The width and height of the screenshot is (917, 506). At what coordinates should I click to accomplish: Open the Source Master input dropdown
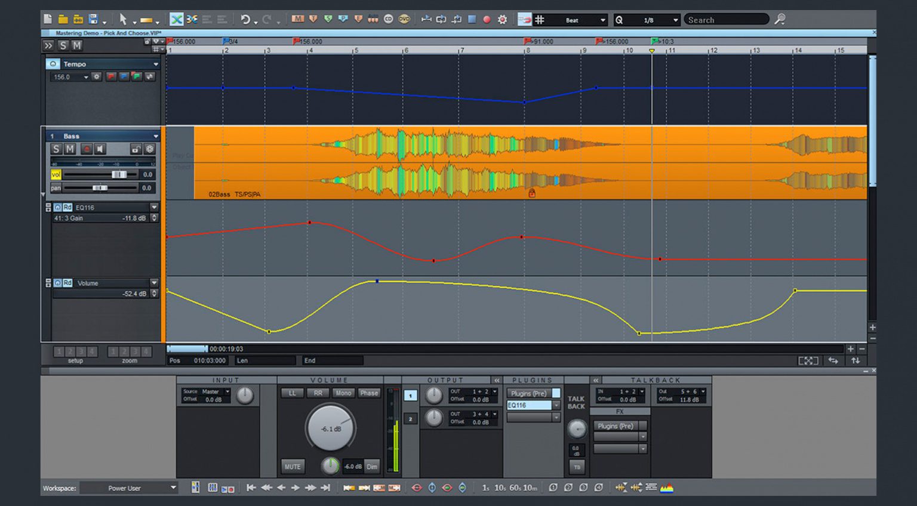(227, 392)
